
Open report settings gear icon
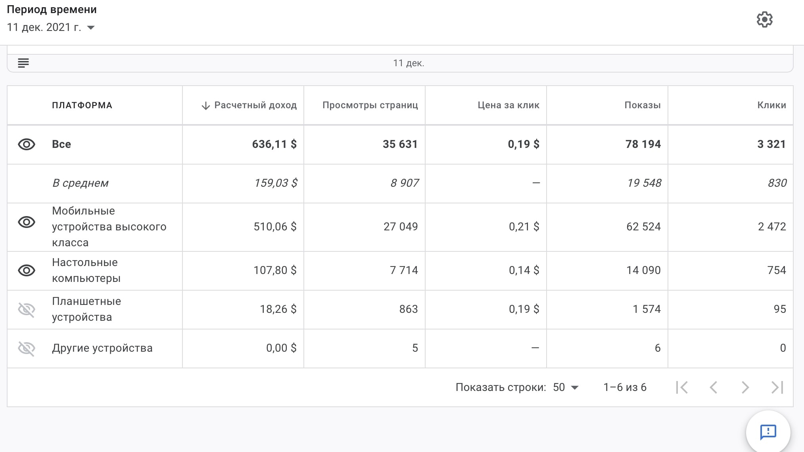[x=764, y=19]
